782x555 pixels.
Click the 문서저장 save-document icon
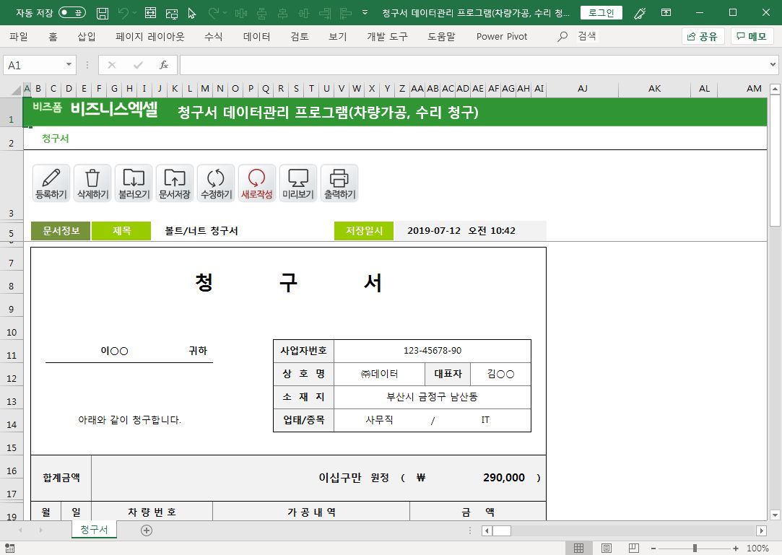tap(175, 183)
